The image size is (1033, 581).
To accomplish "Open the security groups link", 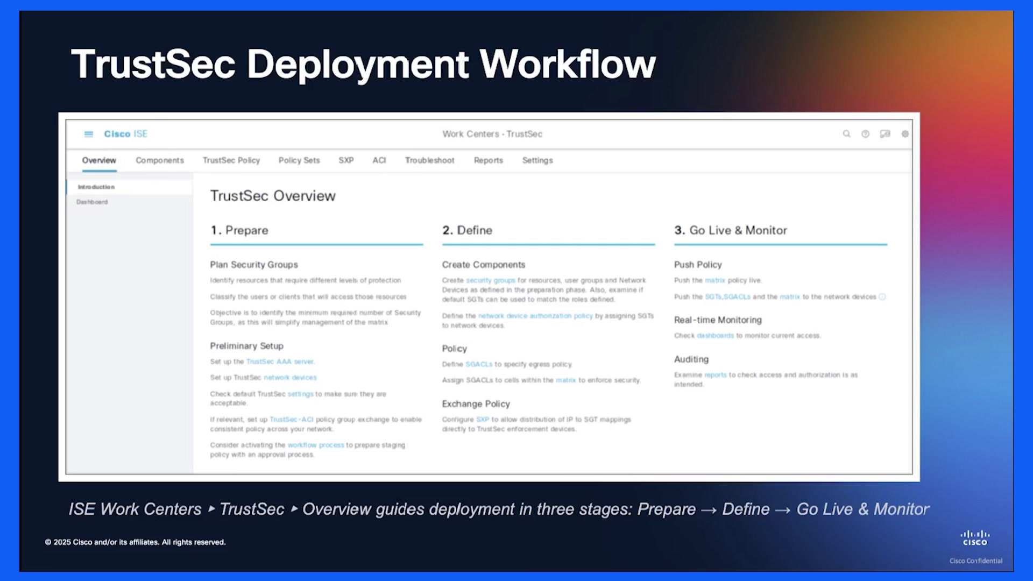I will point(491,281).
